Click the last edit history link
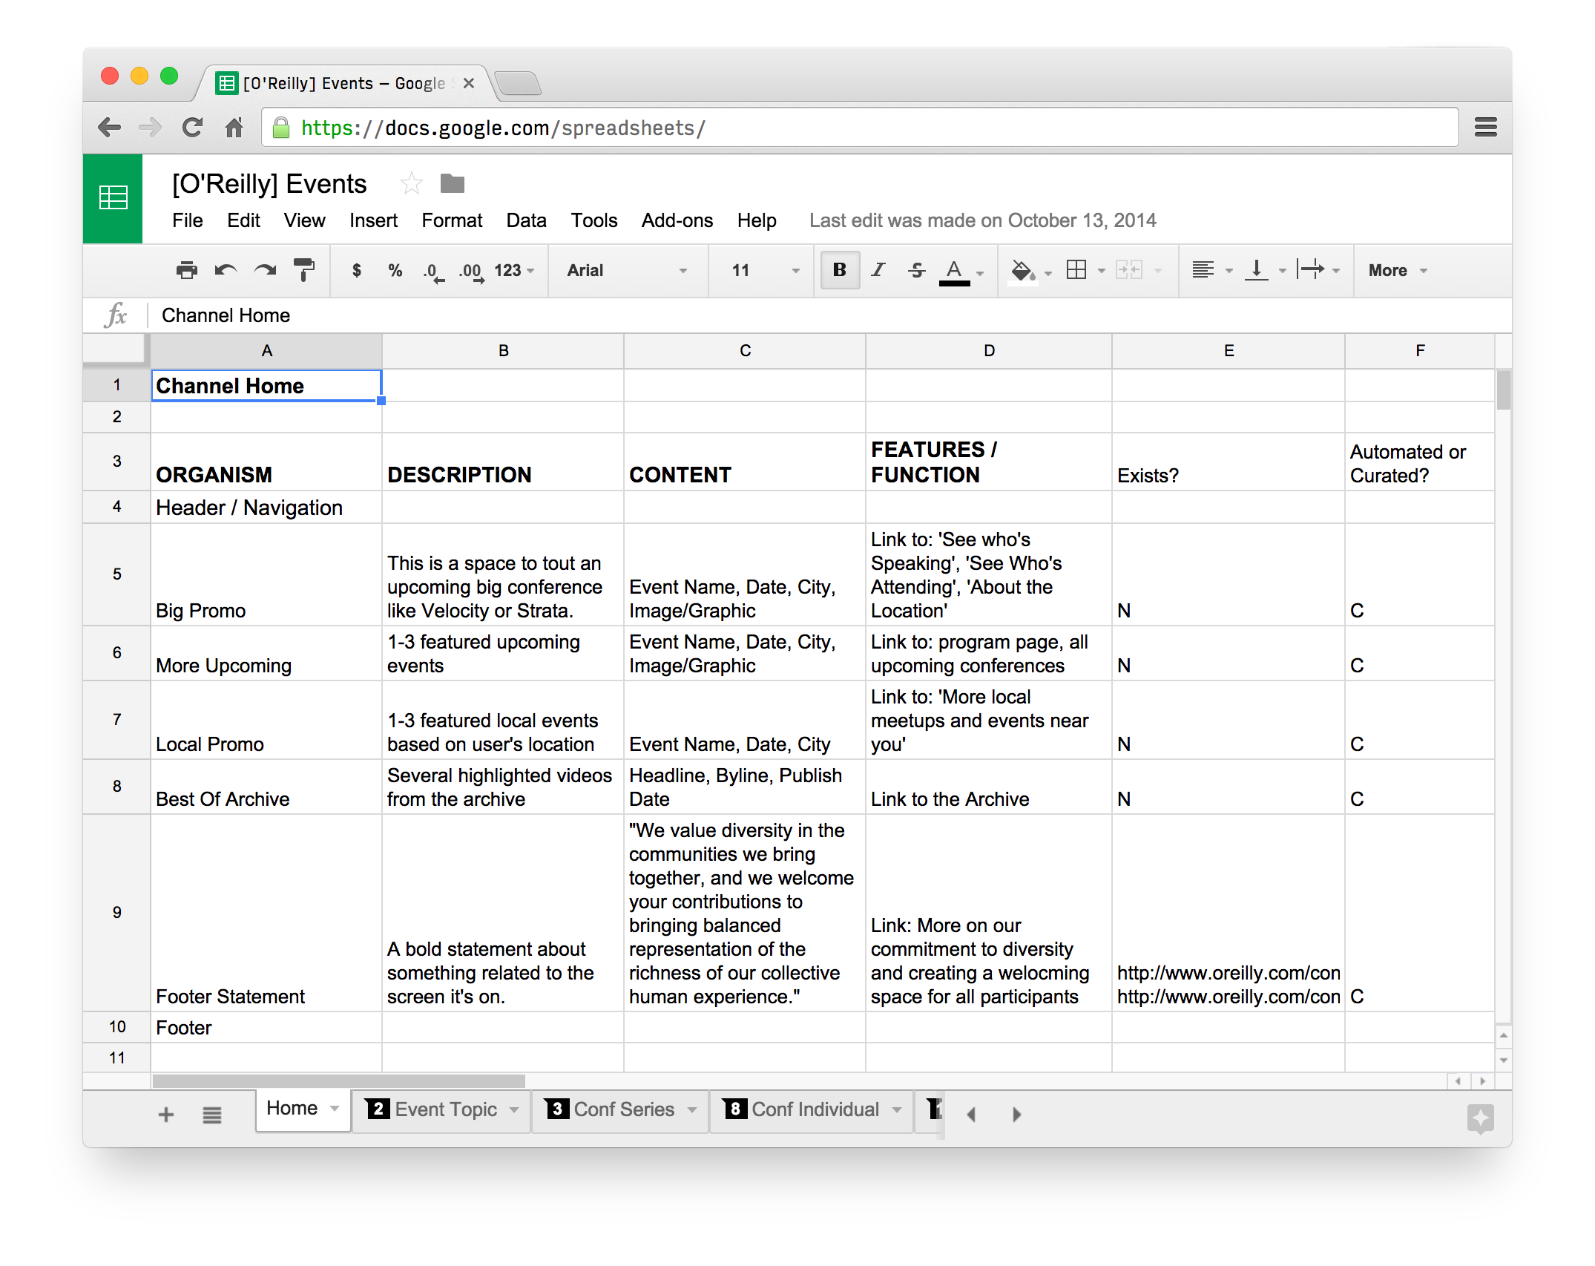Viewport: 1595px width, 1266px height. point(982,220)
